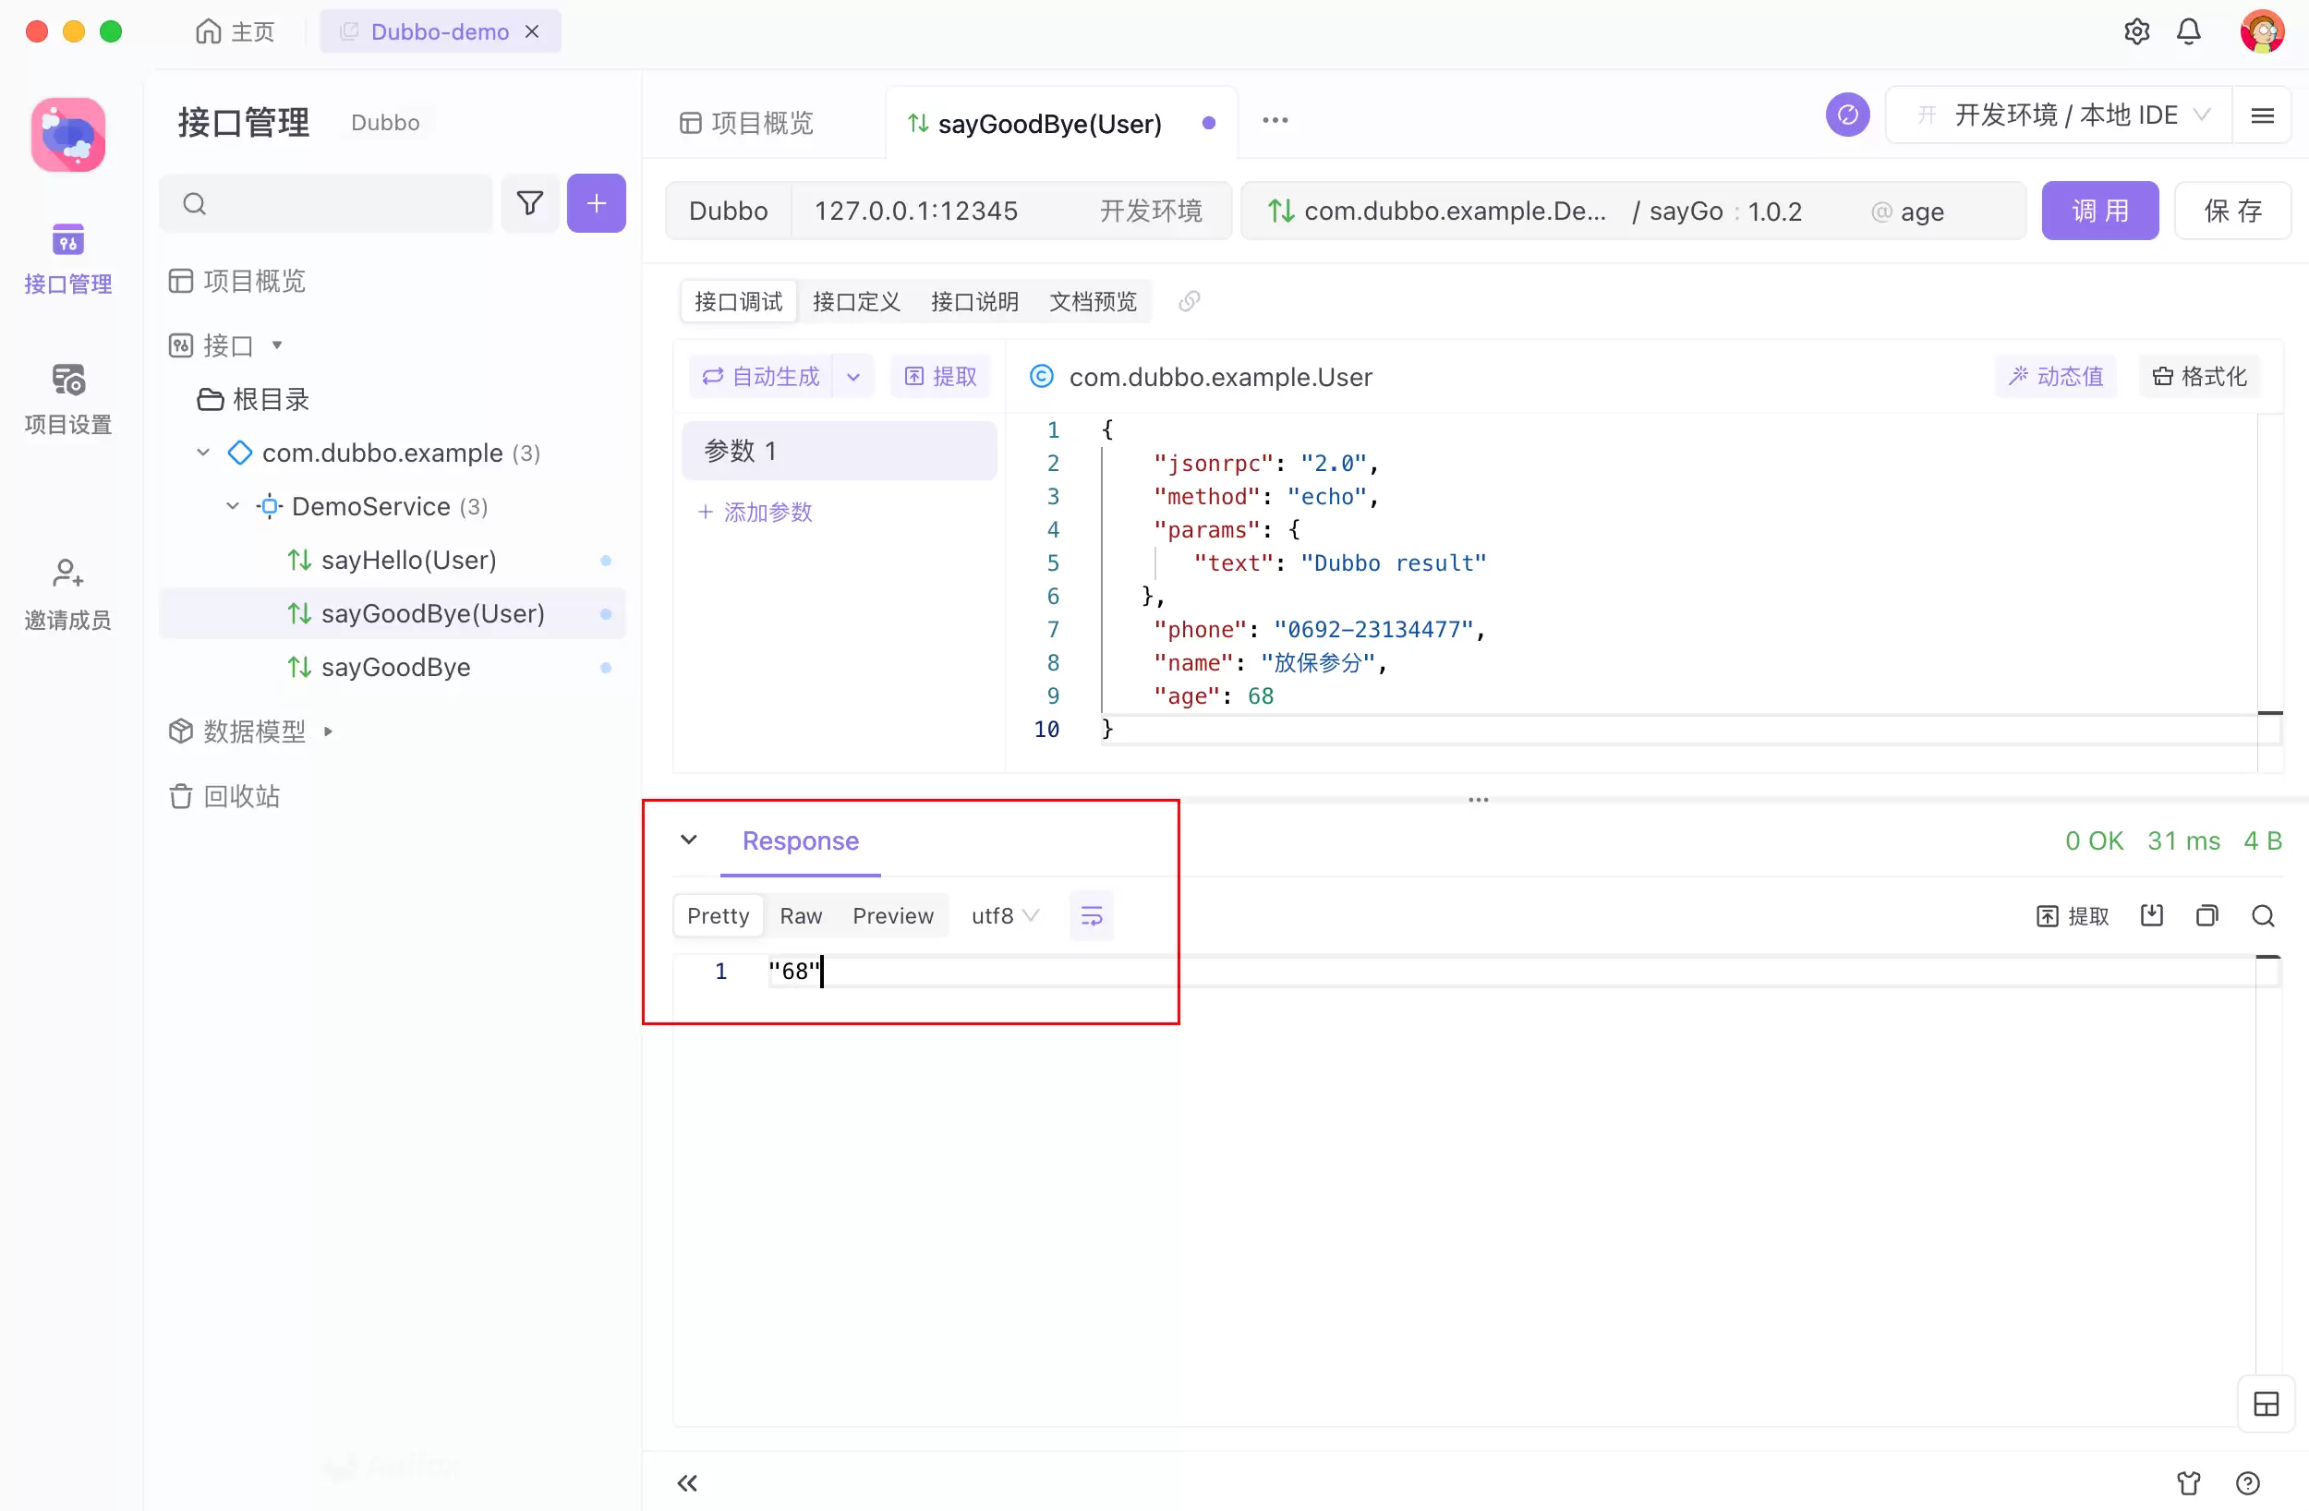Open the help question mark icon
Image resolution: width=2309 pixels, height=1511 pixels.
(2248, 1481)
